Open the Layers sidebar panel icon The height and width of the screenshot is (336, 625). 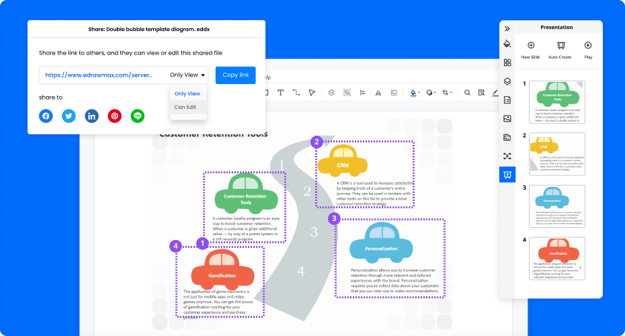pos(507,81)
